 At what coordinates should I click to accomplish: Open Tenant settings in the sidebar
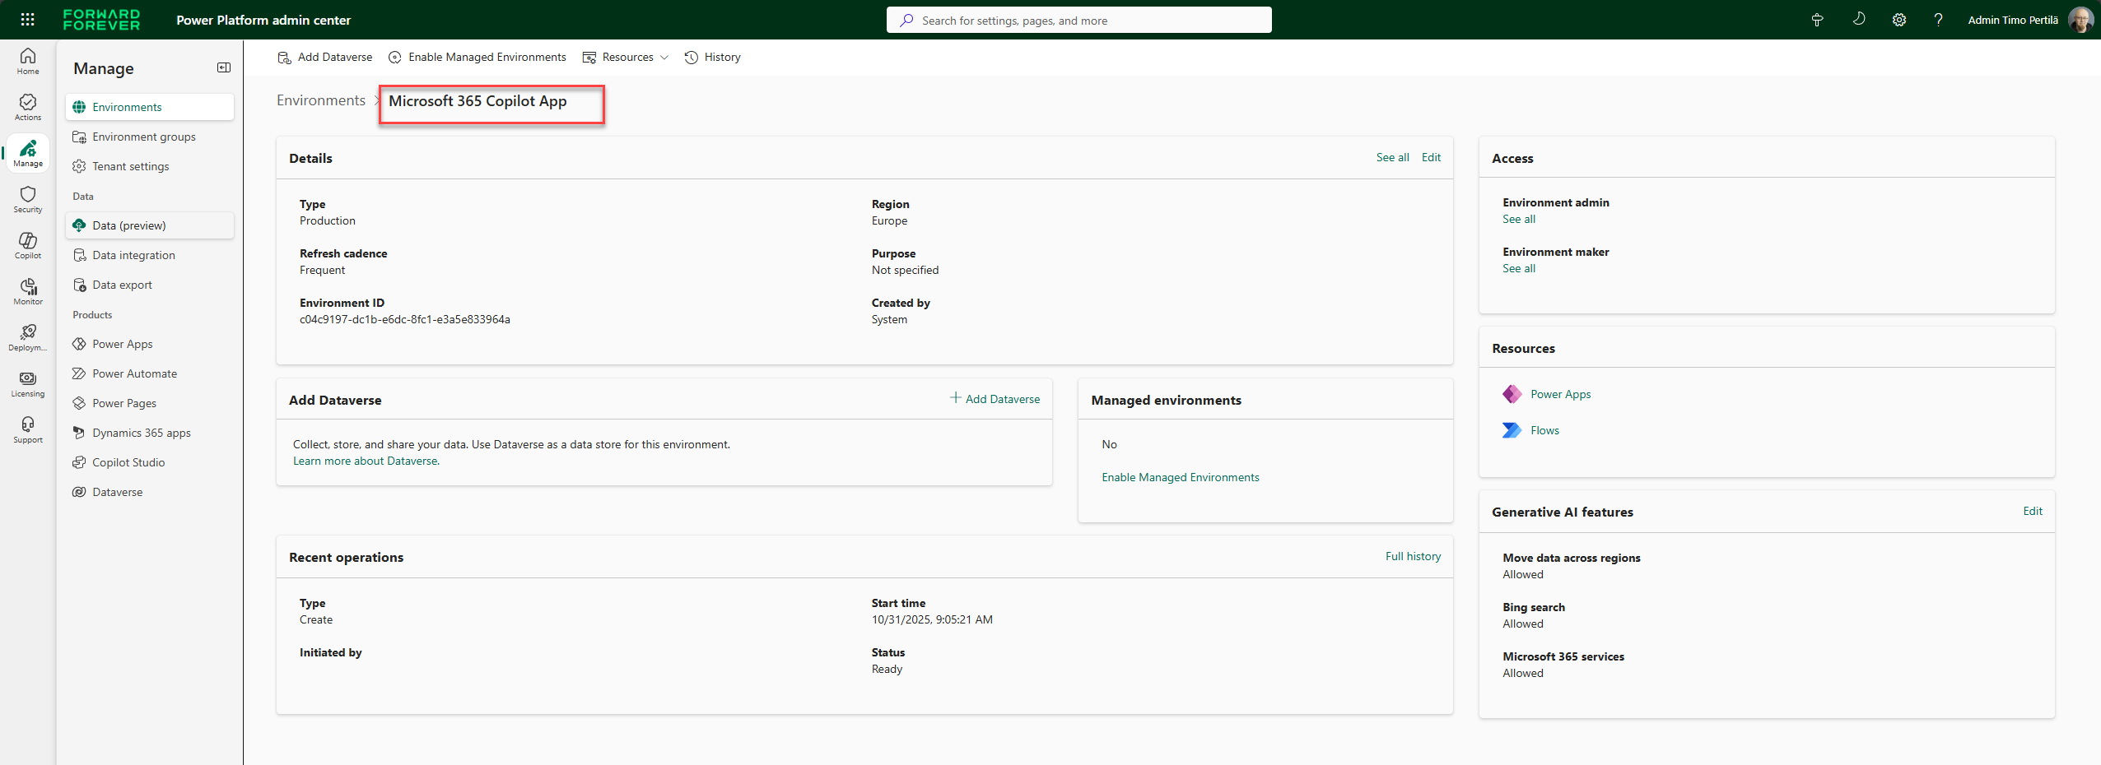click(130, 166)
